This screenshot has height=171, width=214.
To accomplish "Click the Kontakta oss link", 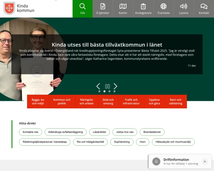I will coord(31,132).
